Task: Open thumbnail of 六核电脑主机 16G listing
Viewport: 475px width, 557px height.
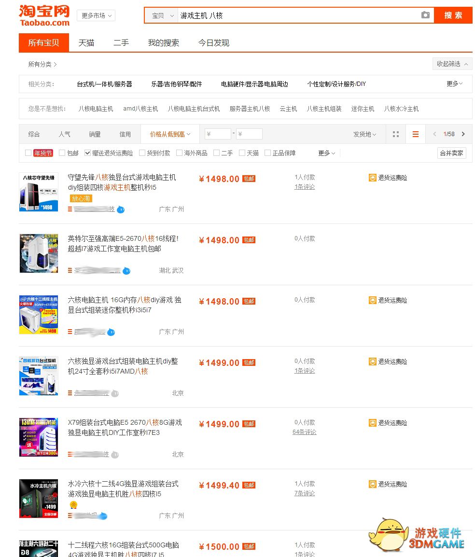Action: pos(39,314)
